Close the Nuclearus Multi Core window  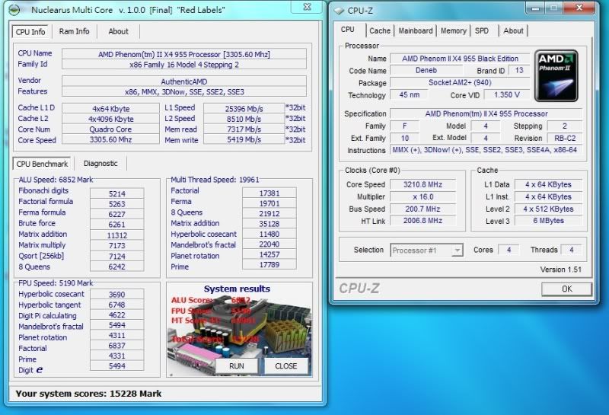click(307, 7)
